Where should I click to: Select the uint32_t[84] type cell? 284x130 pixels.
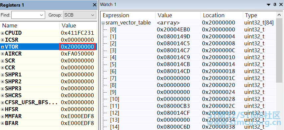point(259,23)
